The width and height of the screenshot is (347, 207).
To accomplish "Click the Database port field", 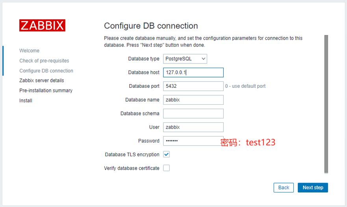I will [x=193, y=86].
